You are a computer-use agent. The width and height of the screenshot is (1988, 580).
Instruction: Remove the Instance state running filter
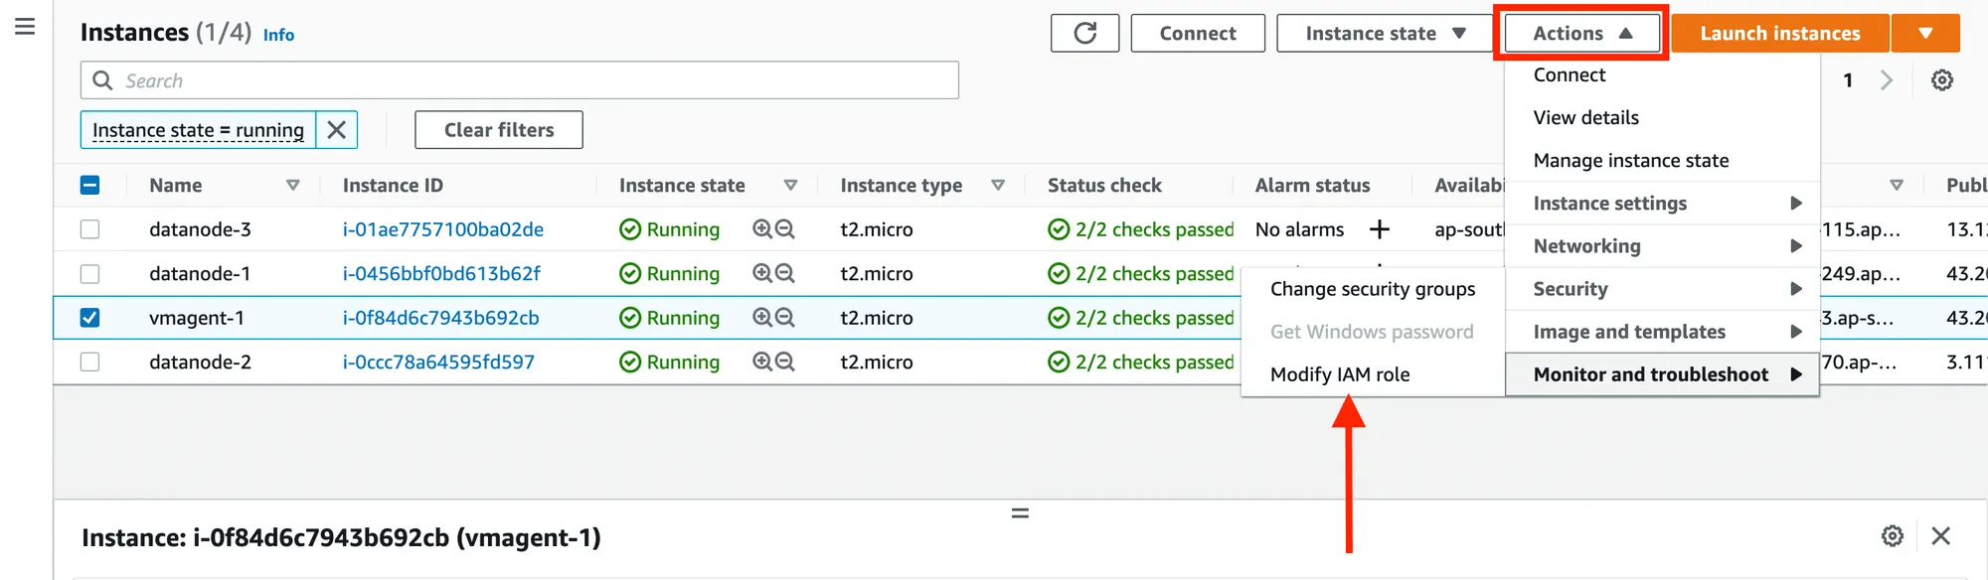tap(337, 130)
